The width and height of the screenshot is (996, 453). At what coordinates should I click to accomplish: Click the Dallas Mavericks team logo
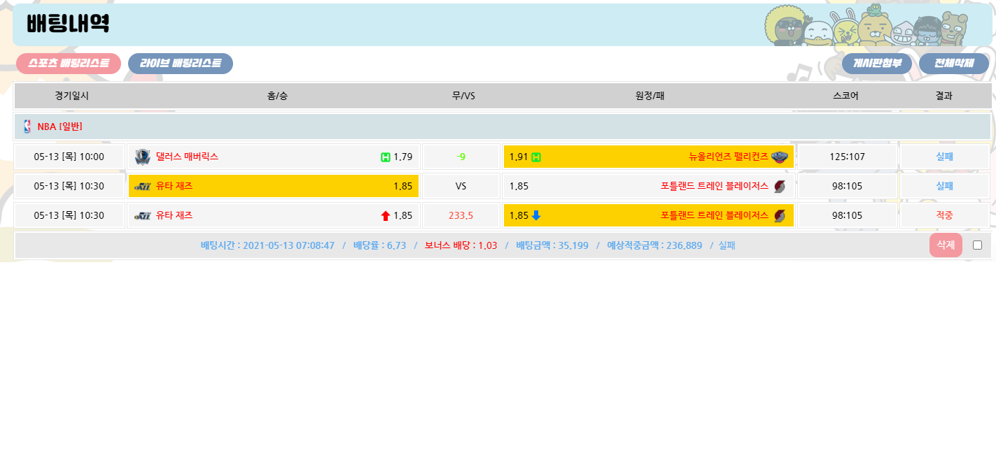click(x=143, y=157)
